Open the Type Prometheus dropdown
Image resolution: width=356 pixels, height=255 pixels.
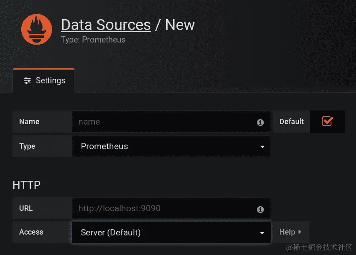point(167,146)
